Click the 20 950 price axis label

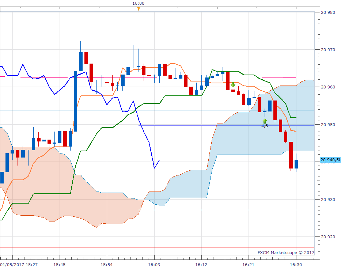pos(328,125)
